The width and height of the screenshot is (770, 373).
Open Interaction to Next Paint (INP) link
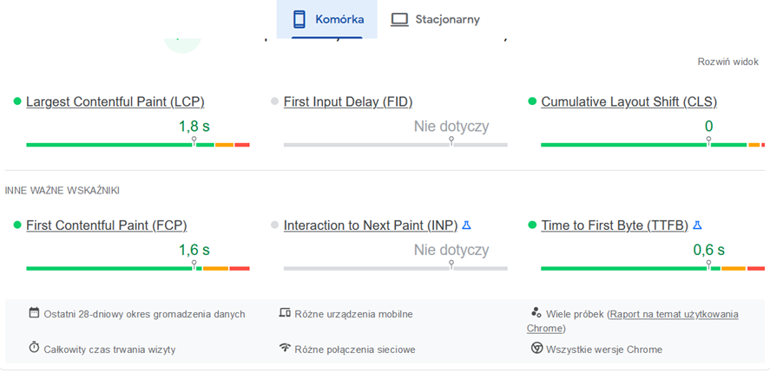click(x=370, y=226)
